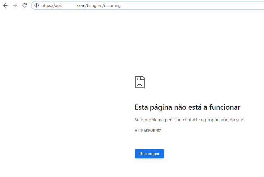Screen dimensions: 264x177
Task: Click the refresh circular arrow in the toolbar
Action: (x=24, y=5)
